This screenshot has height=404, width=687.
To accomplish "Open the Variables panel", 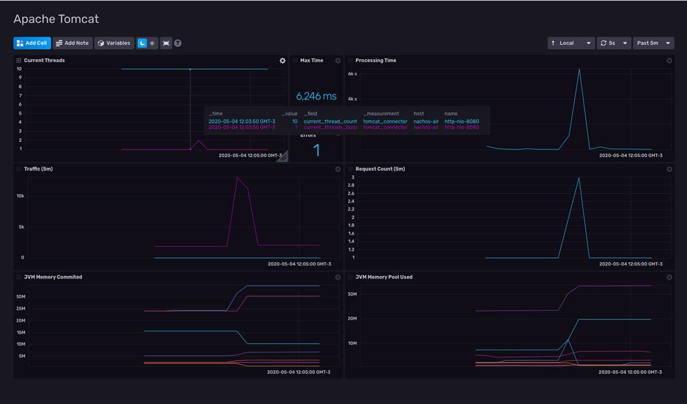I will click(x=114, y=43).
